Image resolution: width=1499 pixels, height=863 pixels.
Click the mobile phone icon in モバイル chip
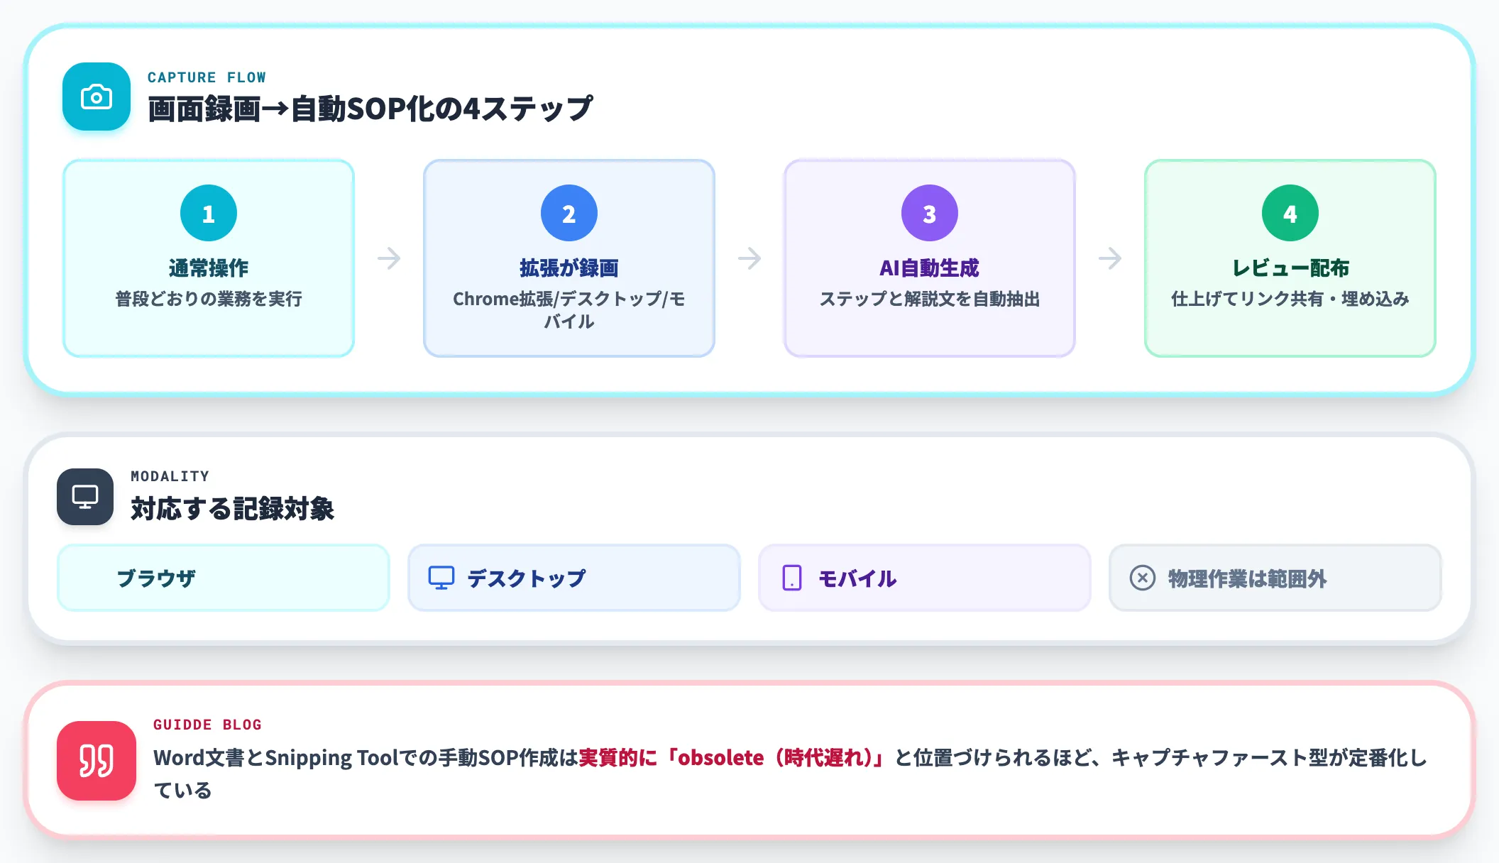(792, 578)
